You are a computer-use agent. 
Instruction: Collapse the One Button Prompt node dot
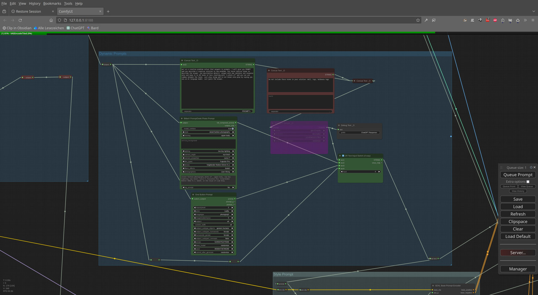(x=193, y=195)
